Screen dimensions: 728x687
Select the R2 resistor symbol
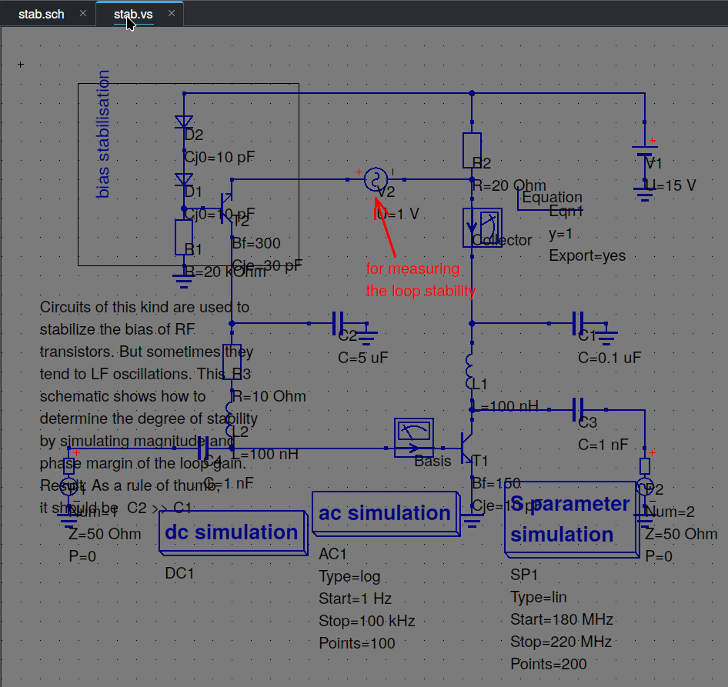point(472,150)
